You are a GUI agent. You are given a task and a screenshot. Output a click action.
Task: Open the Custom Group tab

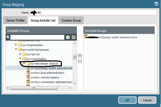pos(71,20)
